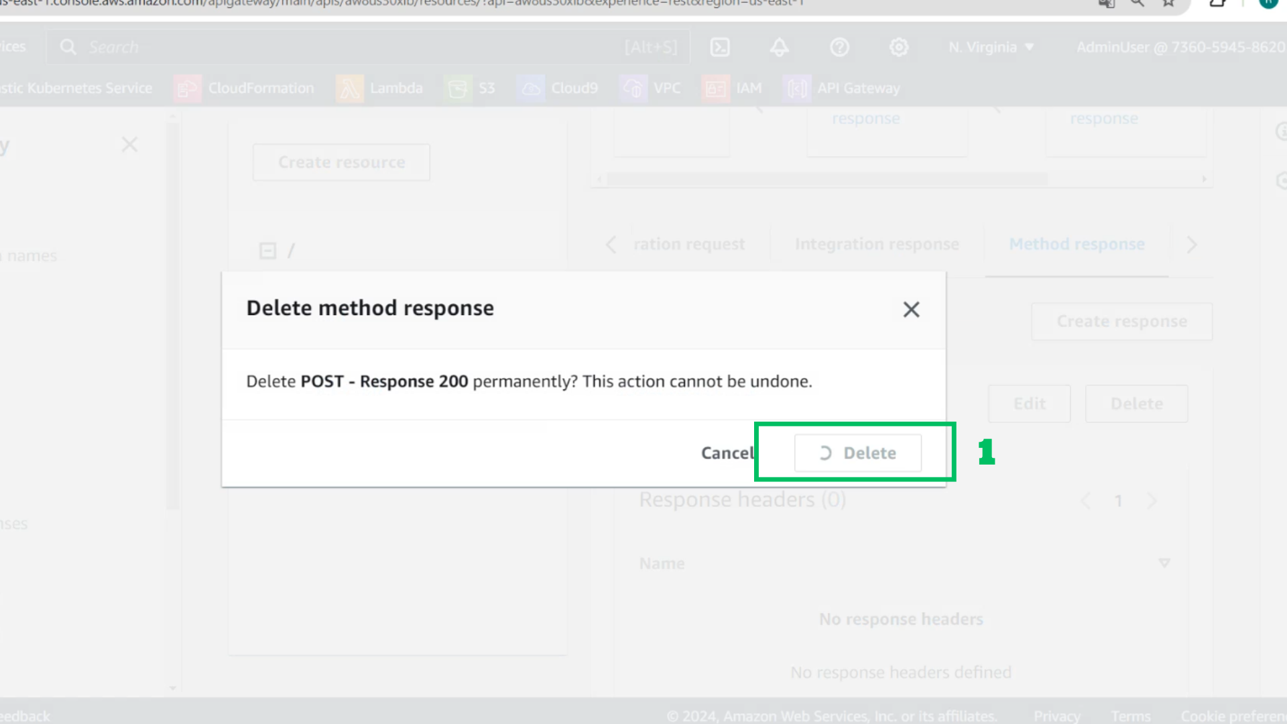The width and height of the screenshot is (1287, 724).
Task: Open the S3 service shortcut
Action: pos(470,88)
